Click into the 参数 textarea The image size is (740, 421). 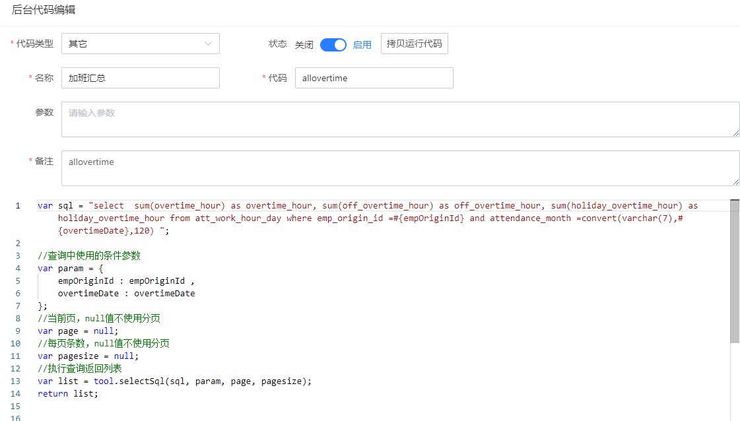[400, 119]
